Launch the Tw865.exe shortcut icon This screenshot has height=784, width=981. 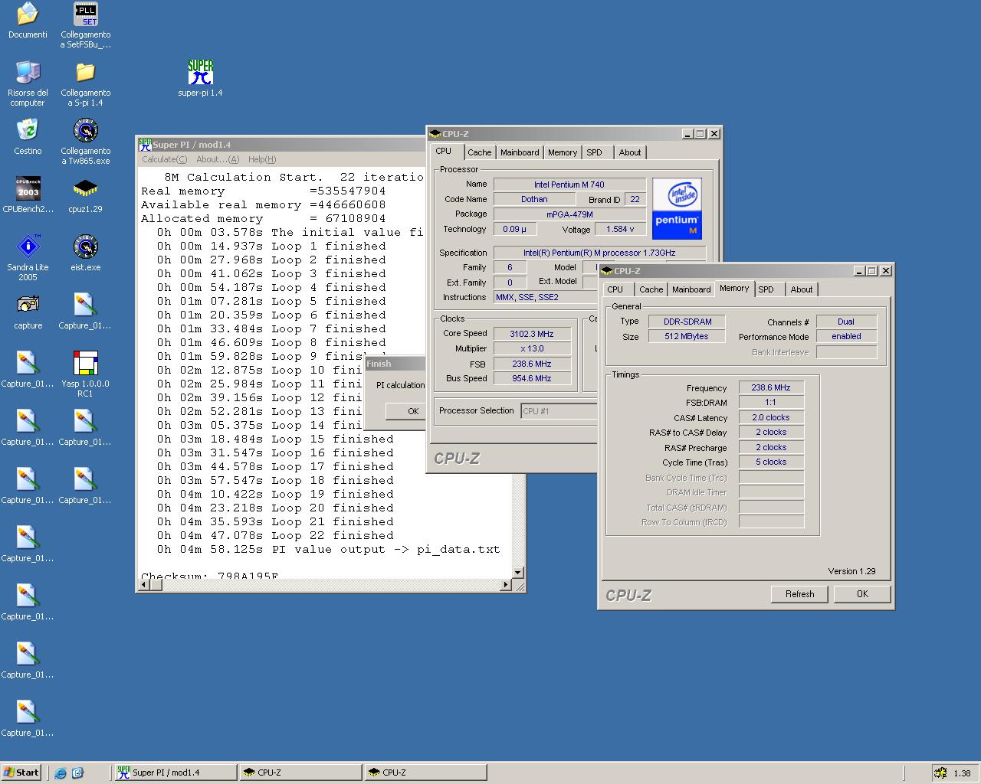85,130
